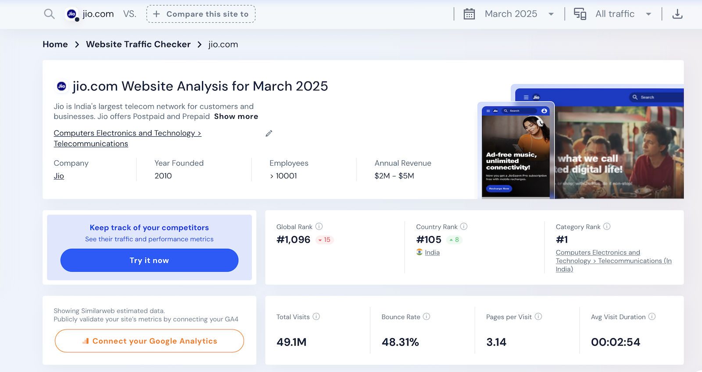Open the All traffic dropdown
This screenshot has height=372, width=702.
pyautogui.click(x=615, y=14)
